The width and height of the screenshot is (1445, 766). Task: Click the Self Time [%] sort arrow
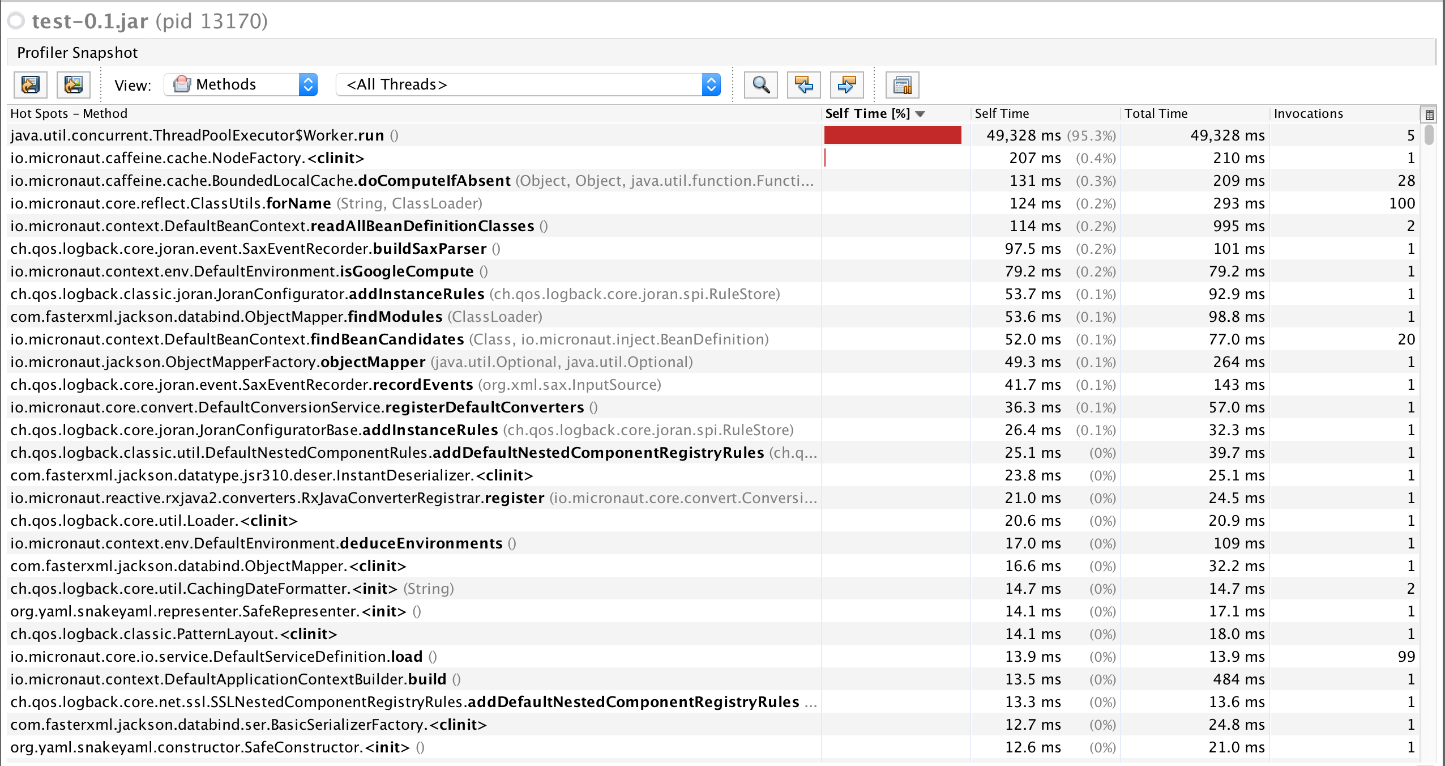(x=920, y=114)
